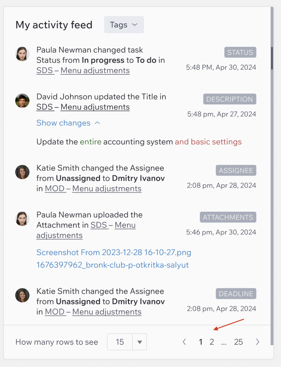
Task: Select page 1 in pagination
Action: (x=201, y=342)
